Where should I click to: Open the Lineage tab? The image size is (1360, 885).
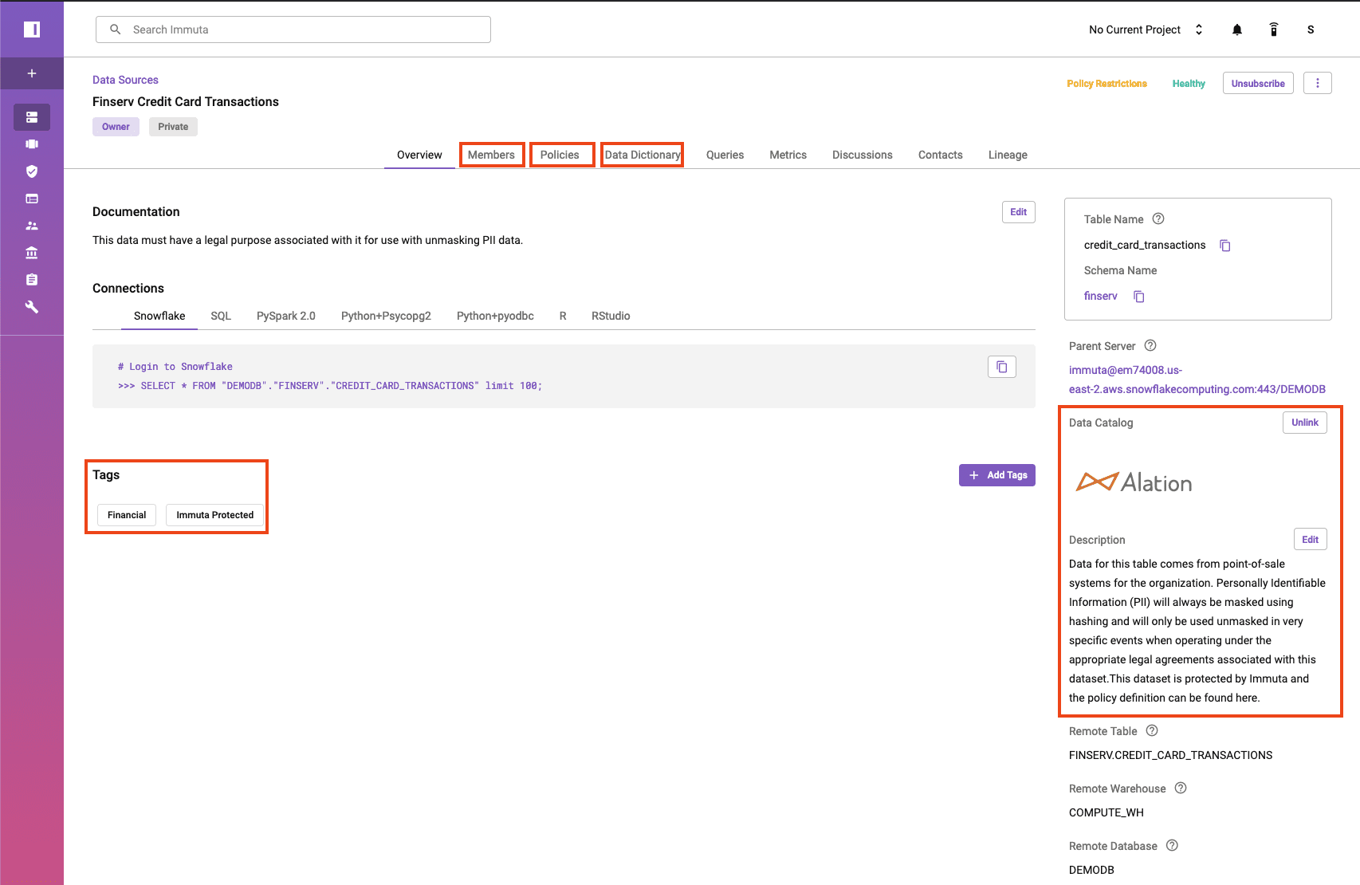(1007, 155)
